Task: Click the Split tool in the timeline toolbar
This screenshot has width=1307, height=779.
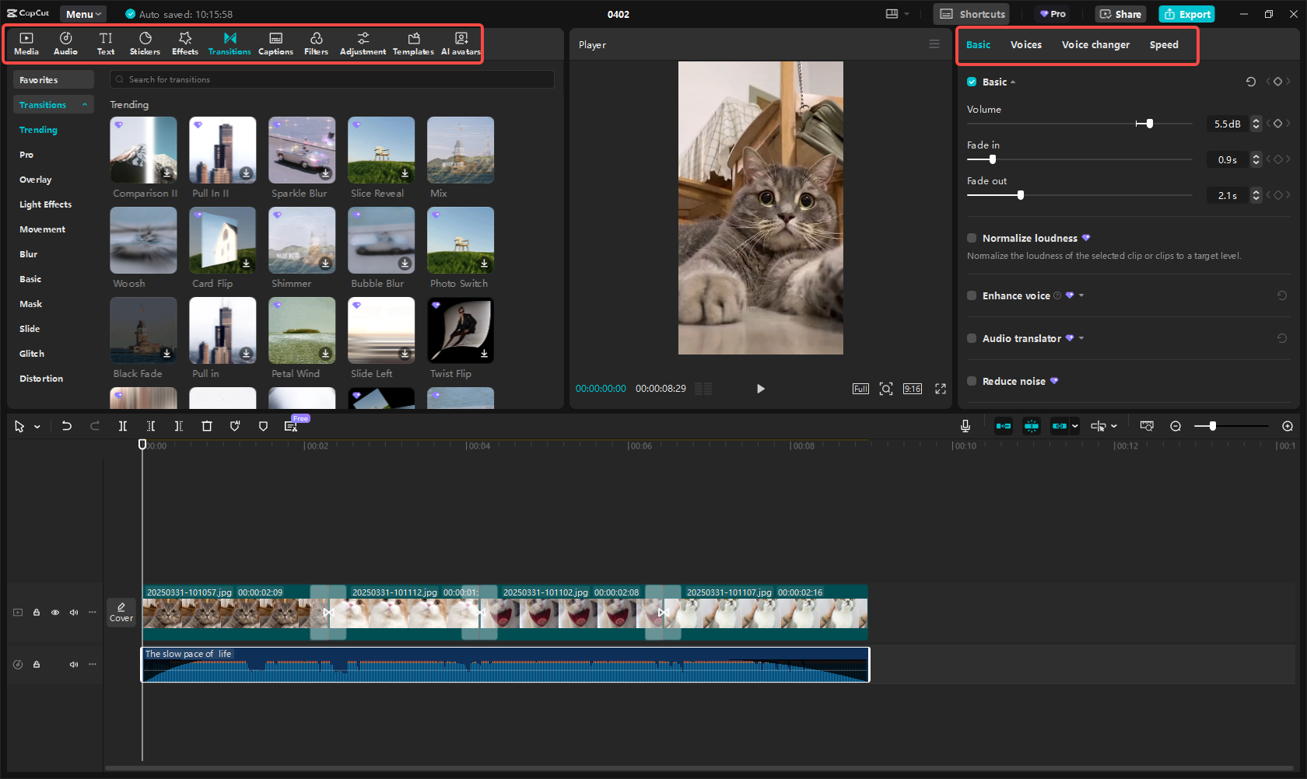Action: coord(122,426)
